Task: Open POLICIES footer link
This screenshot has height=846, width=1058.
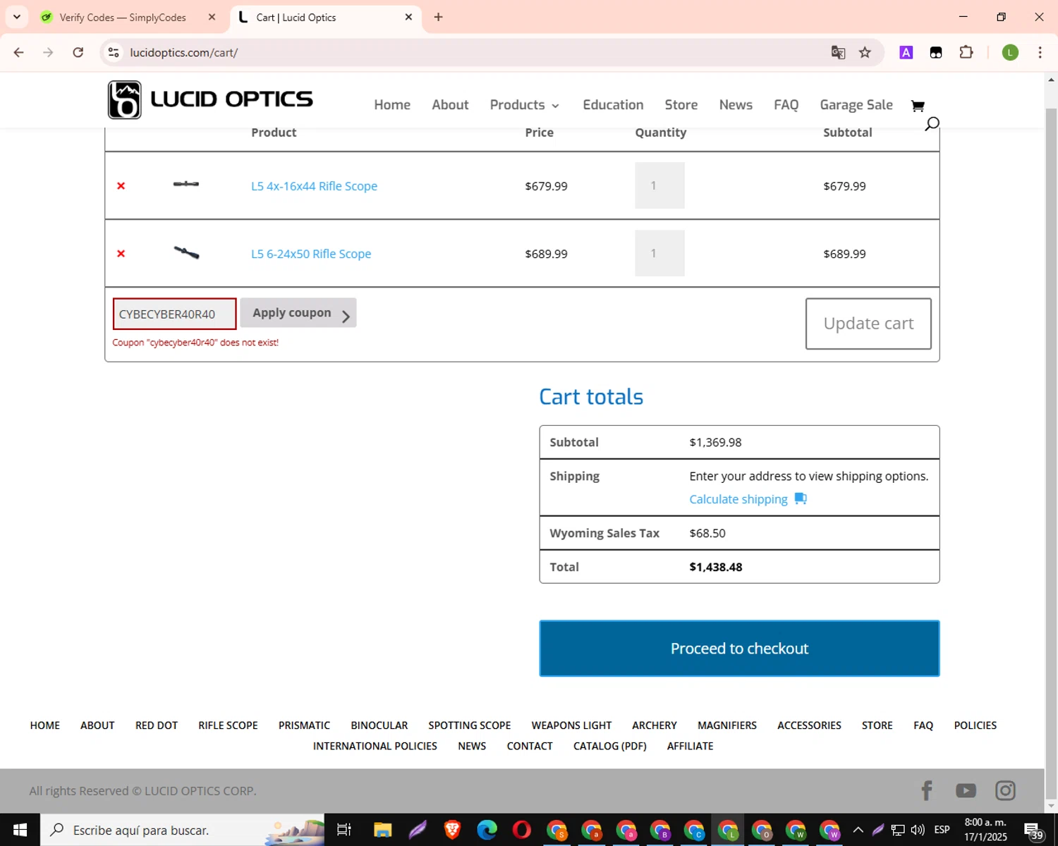Action: click(x=975, y=725)
